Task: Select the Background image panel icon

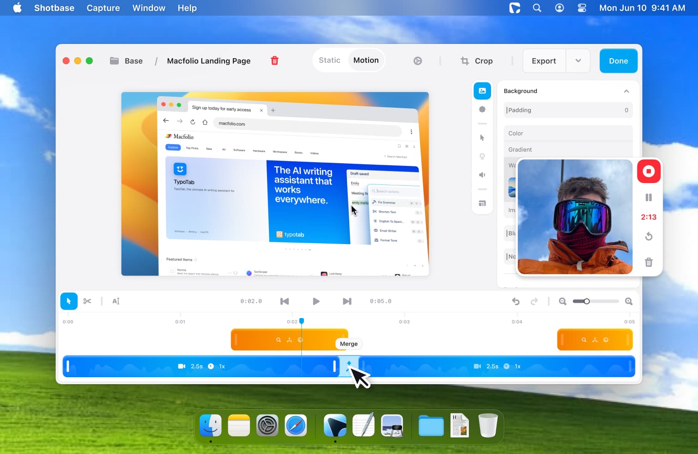Action: pos(482,91)
